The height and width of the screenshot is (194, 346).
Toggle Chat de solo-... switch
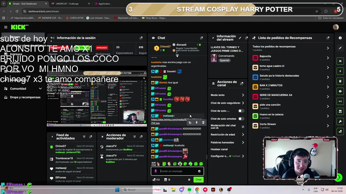pos(241,111)
